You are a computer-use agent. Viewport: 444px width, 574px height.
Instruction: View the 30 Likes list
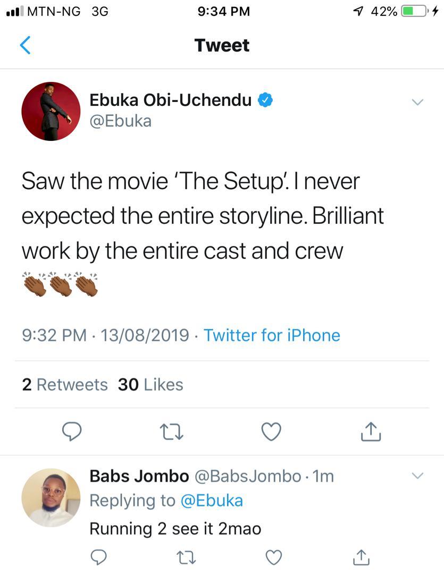tap(150, 384)
